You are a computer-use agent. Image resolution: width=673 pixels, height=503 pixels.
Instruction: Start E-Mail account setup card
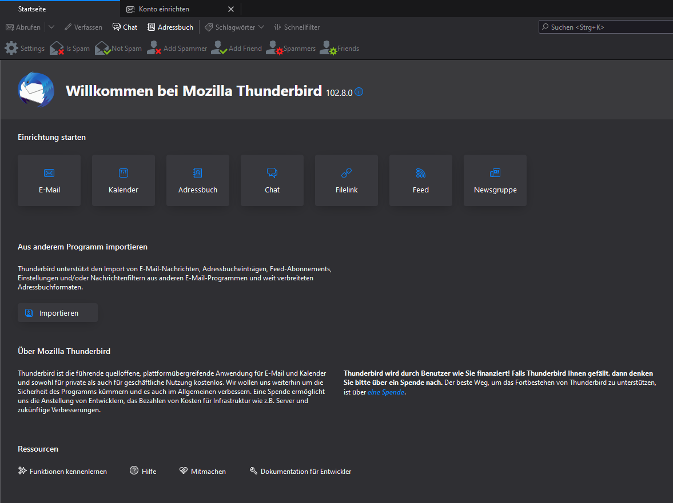[x=49, y=180]
